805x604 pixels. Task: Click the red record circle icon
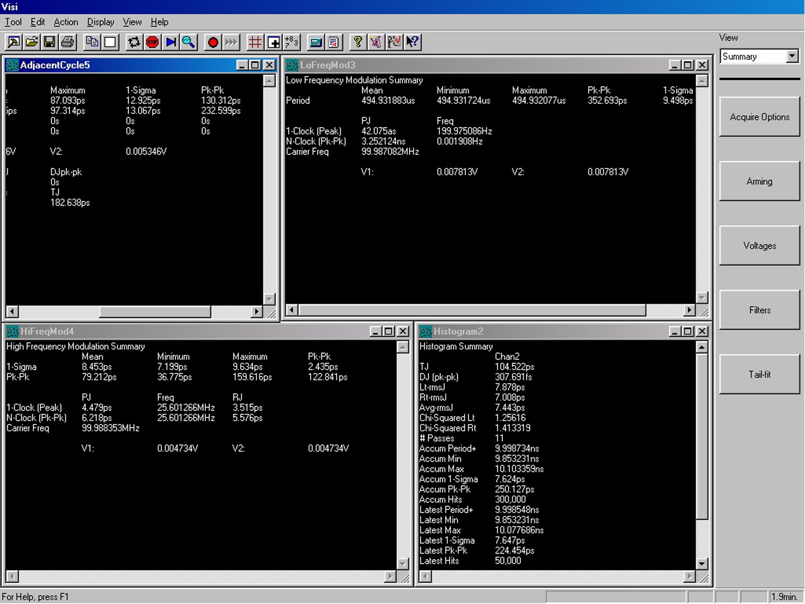(x=213, y=42)
